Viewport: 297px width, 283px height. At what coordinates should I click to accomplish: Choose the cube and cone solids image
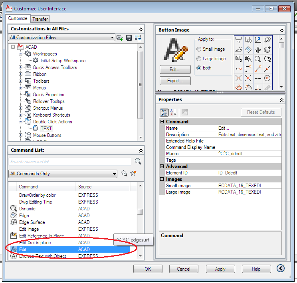(x=248, y=59)
